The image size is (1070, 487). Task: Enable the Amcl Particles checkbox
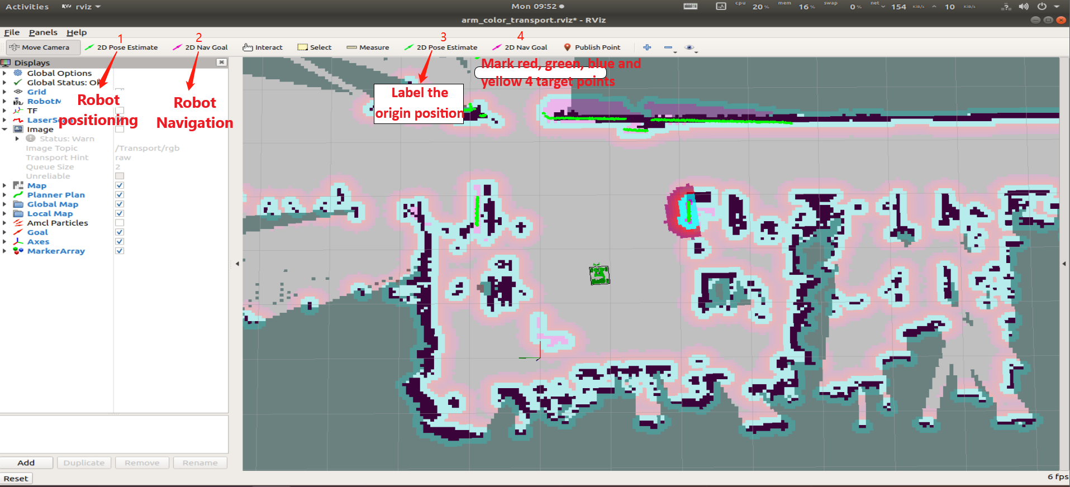120,223
